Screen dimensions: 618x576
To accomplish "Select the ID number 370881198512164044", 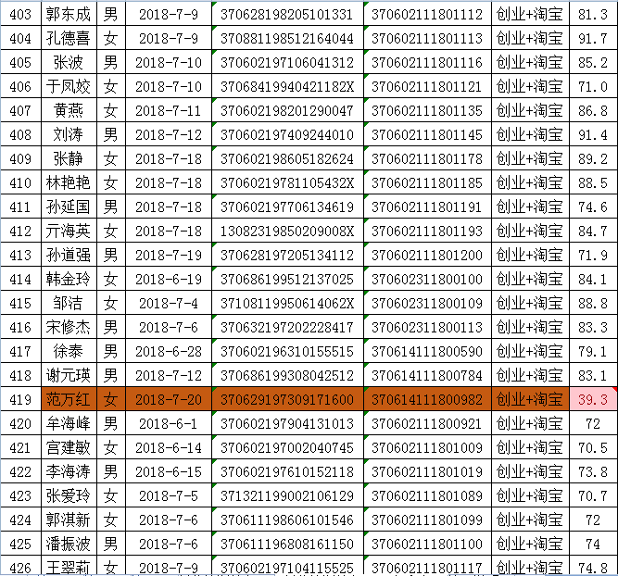I will [287, 39].
